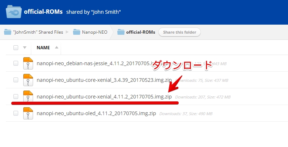Open nanopi-neo_ubuntu-oled_4.11.2_20170705.img.zip
288x147 pixels.
(x=96, y=113)
